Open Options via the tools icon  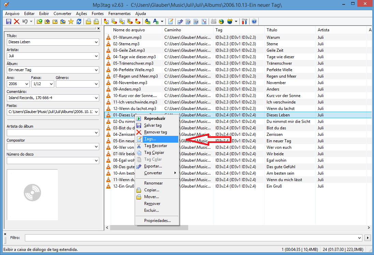point(244,21)
